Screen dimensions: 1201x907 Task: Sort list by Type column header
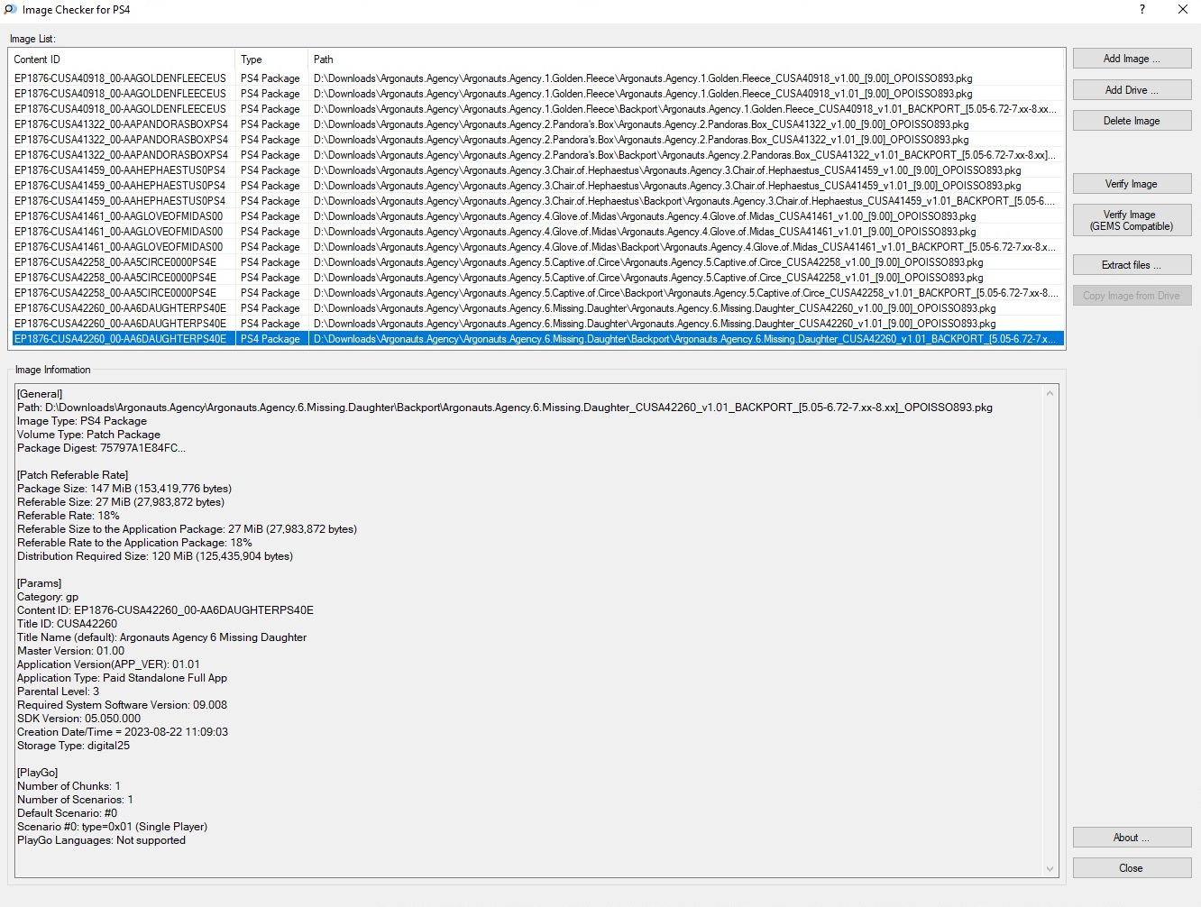(x=270, y=60)
